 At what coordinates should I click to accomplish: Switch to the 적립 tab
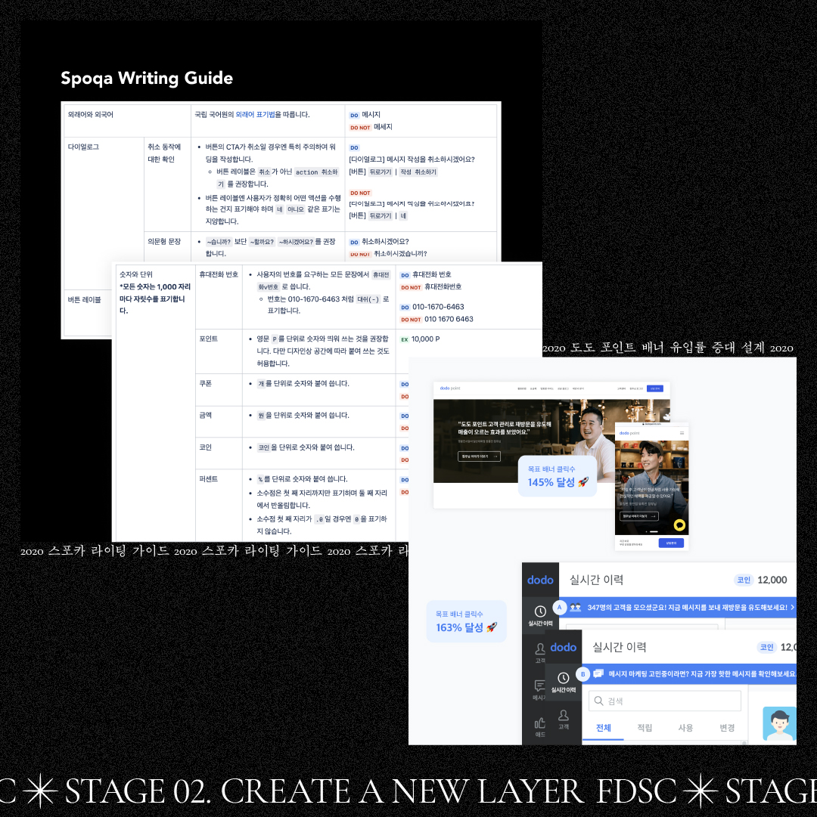[645, 728]
